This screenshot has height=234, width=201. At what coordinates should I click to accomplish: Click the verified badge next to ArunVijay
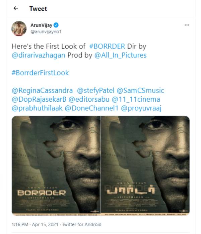pyautogui.click(x=56, y=25)
